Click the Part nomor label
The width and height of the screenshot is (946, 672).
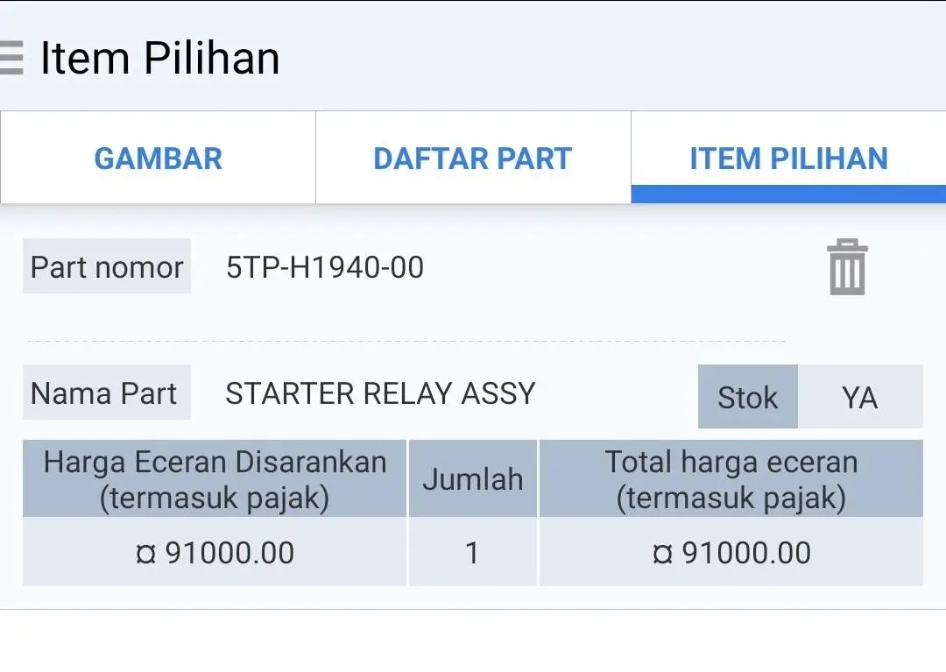click(107, 266)
